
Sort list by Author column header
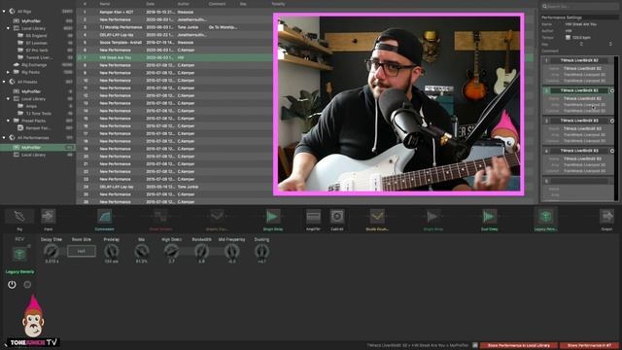click(184, 4)
